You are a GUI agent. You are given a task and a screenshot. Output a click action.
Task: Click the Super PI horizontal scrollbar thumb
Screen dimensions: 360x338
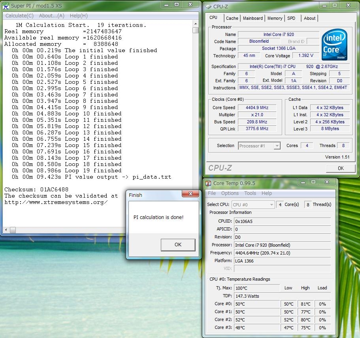click(13, 230)
